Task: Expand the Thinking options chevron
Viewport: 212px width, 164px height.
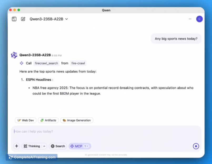Action: pos(44,146)
